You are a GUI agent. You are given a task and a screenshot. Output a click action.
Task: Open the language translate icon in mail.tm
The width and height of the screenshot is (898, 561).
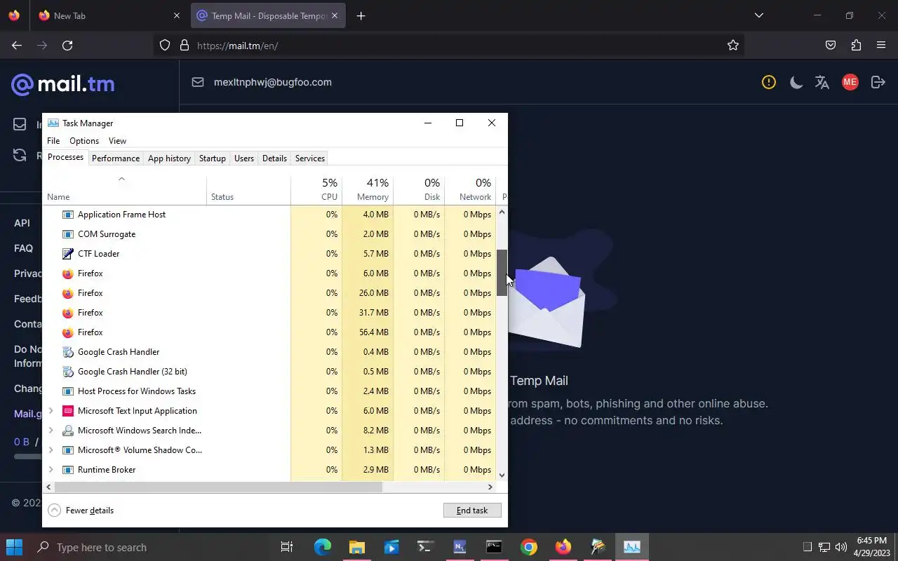822,82
